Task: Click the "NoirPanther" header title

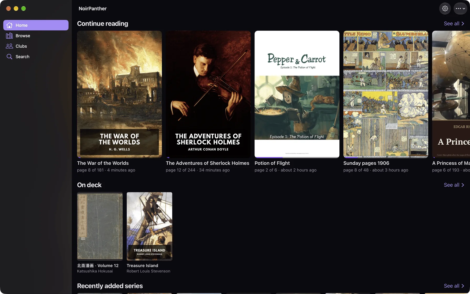Action: tap(93, 8)
